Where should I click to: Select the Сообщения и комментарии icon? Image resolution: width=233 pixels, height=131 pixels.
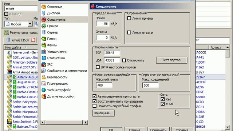44,71
